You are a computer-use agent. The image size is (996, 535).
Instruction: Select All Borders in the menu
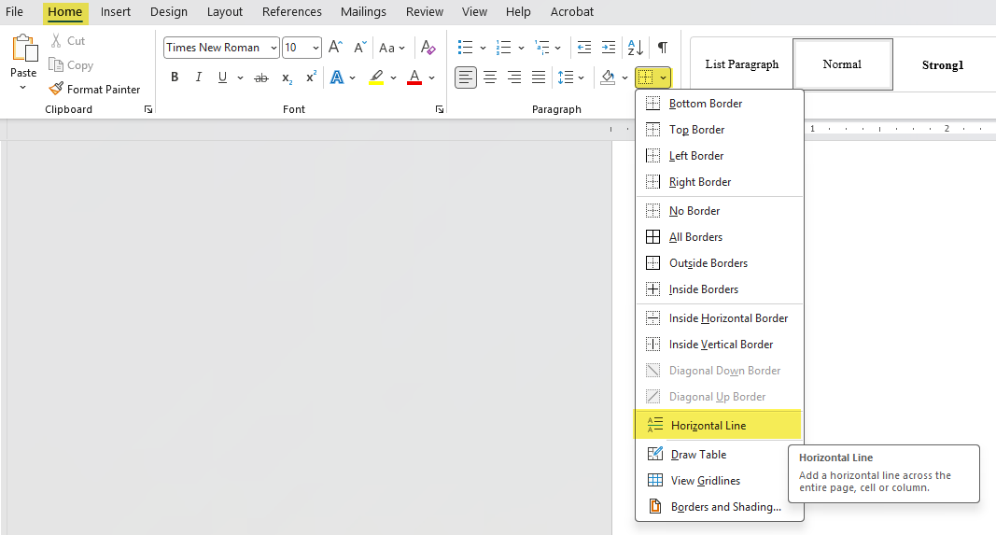(720, 236)
